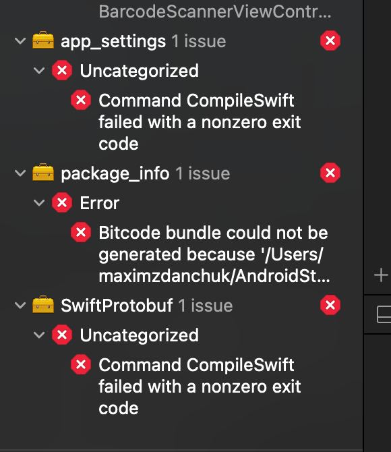Click the SwiftProtobuf toolbox target icon
Image resolution: width=391 pixels, height=452 pixels.
(x=43, y=305)
